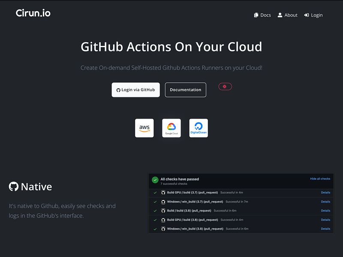Click 'Successful in 7m' text
This screenshot has width=343, height=257.
click(237, 202)
